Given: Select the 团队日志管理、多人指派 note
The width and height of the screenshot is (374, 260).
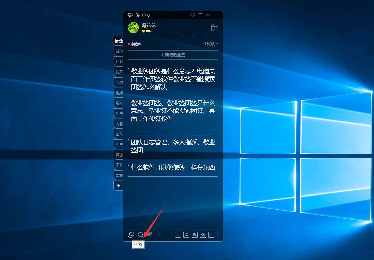Looking at the screenshot, I should point(173,146).
